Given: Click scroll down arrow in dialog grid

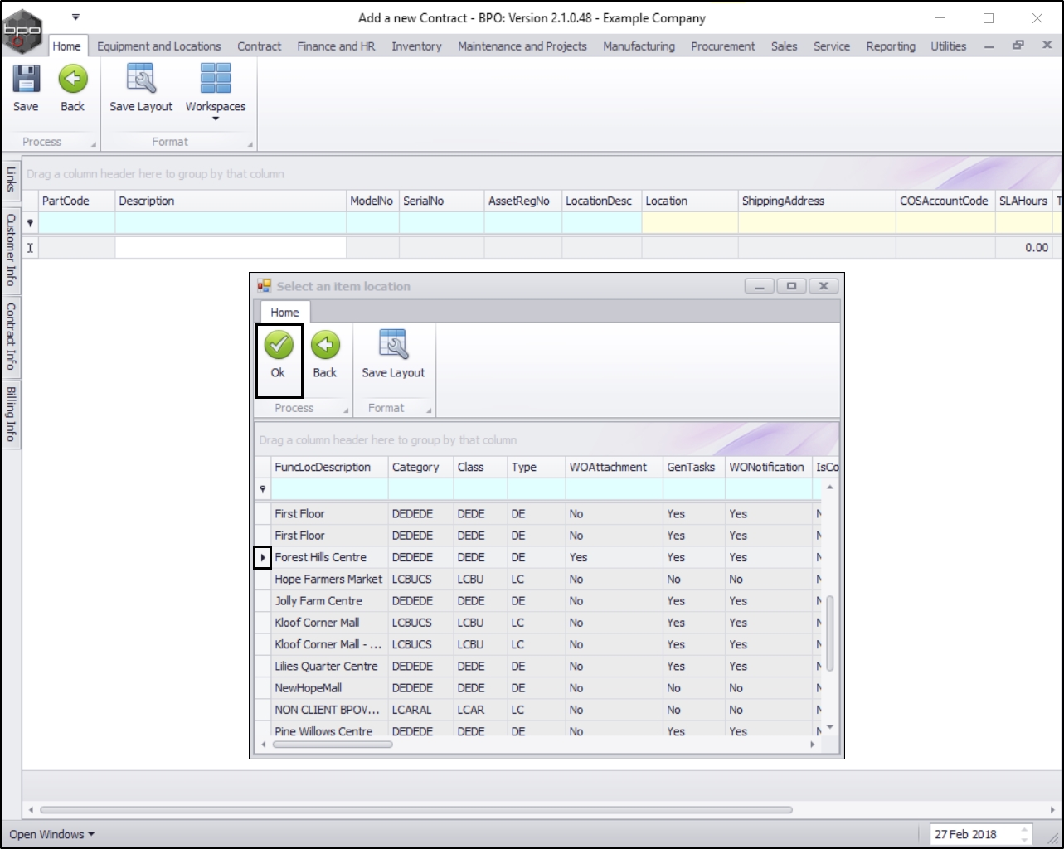Looking at the screenshot, I should pyautogui.click(x=830, y=727).
